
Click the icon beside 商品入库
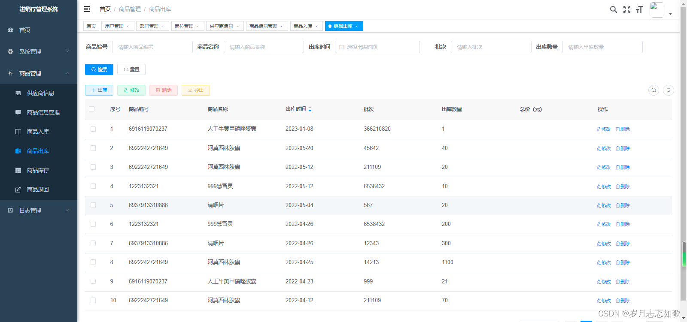coord(18,132)
